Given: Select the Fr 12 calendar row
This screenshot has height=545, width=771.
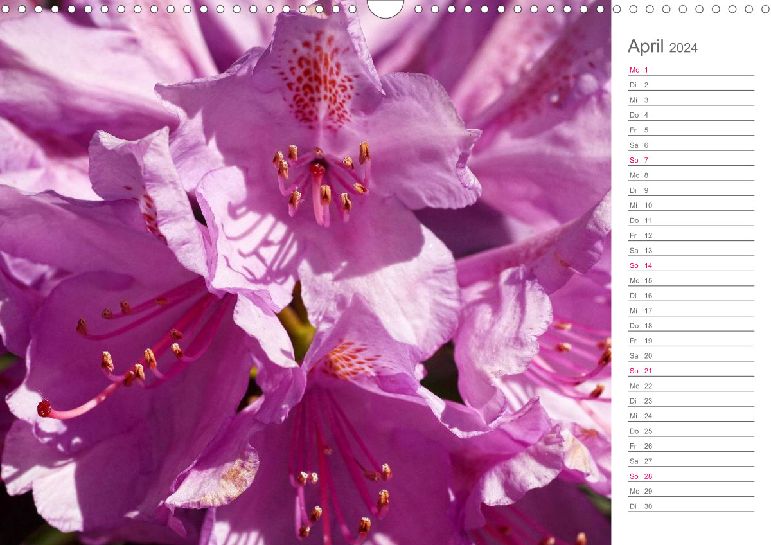Looking at the screenshot, I should [x=691, y=235].
